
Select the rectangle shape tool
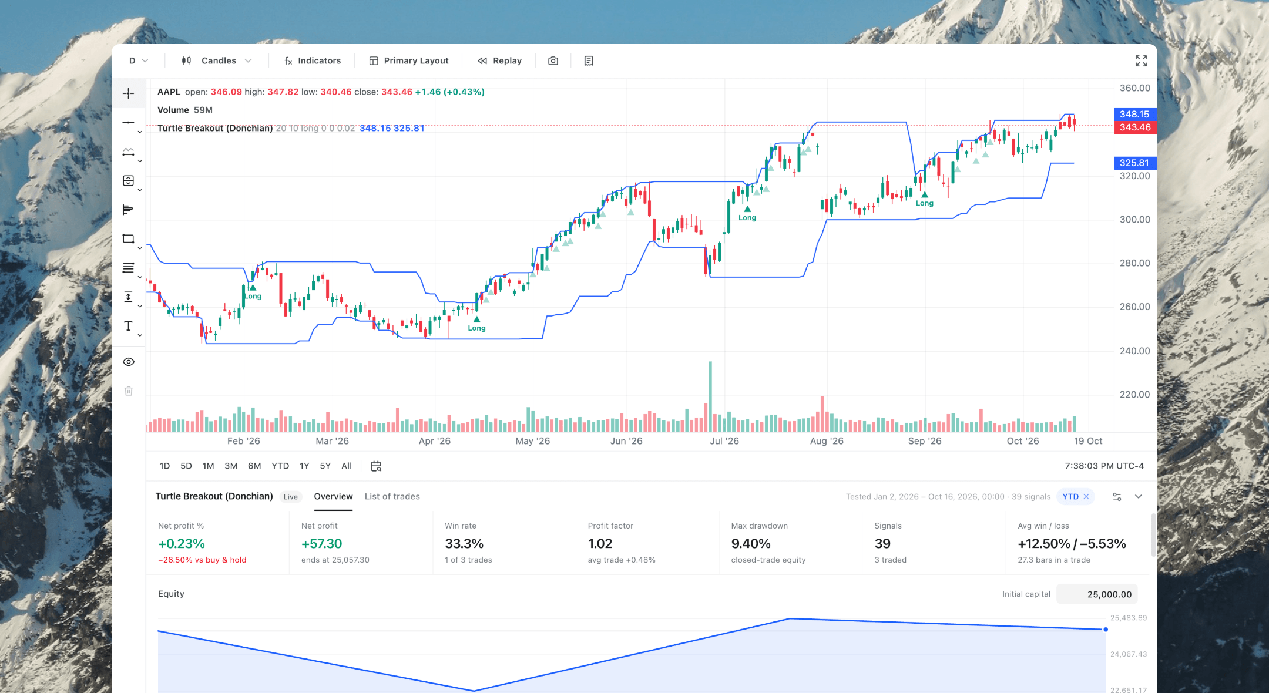(128, 238)
